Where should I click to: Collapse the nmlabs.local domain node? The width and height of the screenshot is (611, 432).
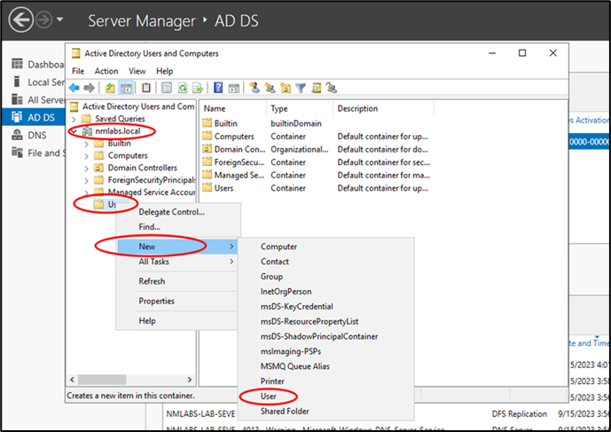coord(74,131)
